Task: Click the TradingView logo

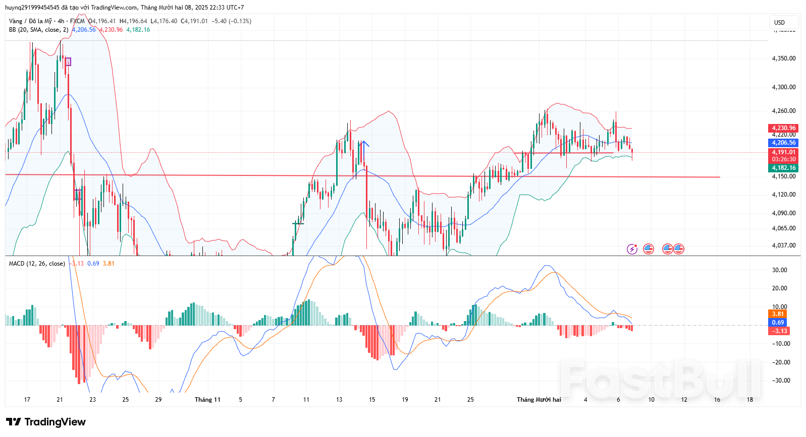Action: pos(46,422)
